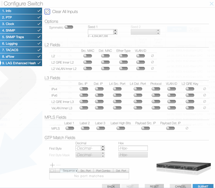Toggle MPLS Label 1 switch
The width and height of the screenshot is (215, 188).
(x=70, y=128)
